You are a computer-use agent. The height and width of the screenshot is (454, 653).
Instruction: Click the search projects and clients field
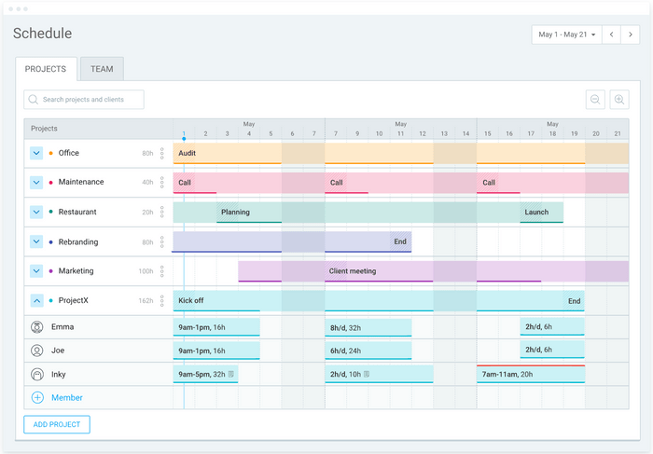click(84, 100)
